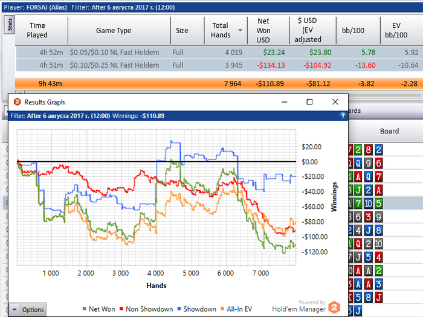The height and width of the screenshot is (317, 423).
Task: Click red 3 card in 6 3 9 row
Action: 368,217
